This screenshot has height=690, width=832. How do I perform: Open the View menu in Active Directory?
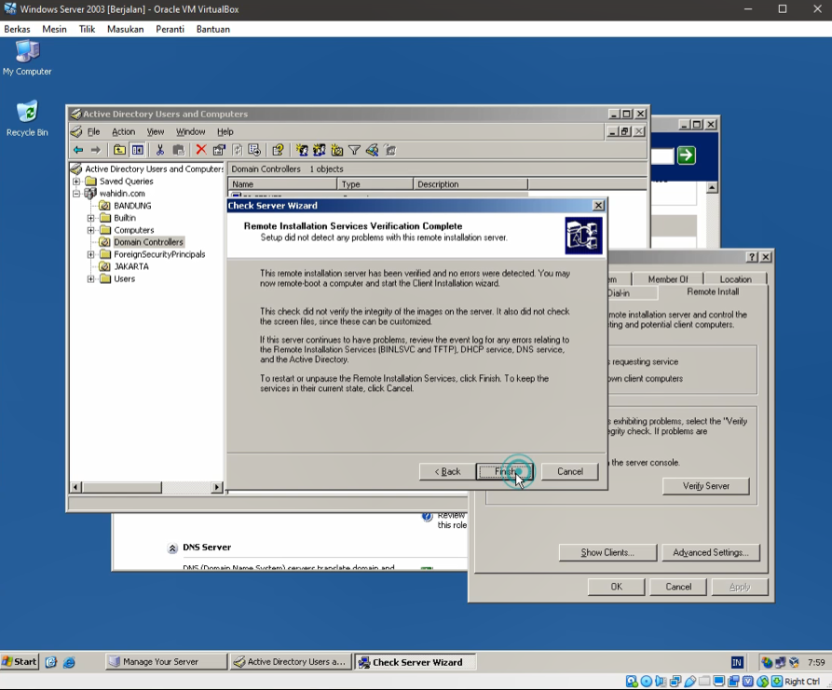155,131
